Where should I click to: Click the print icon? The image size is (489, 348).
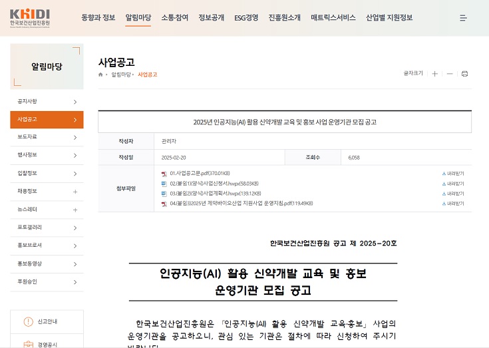[464, 74]
